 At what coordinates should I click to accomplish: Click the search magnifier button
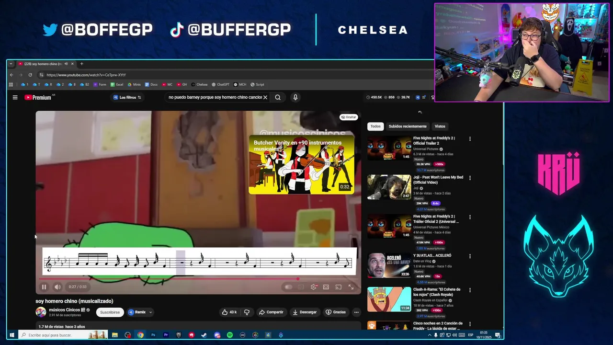(x=278, y=97)
